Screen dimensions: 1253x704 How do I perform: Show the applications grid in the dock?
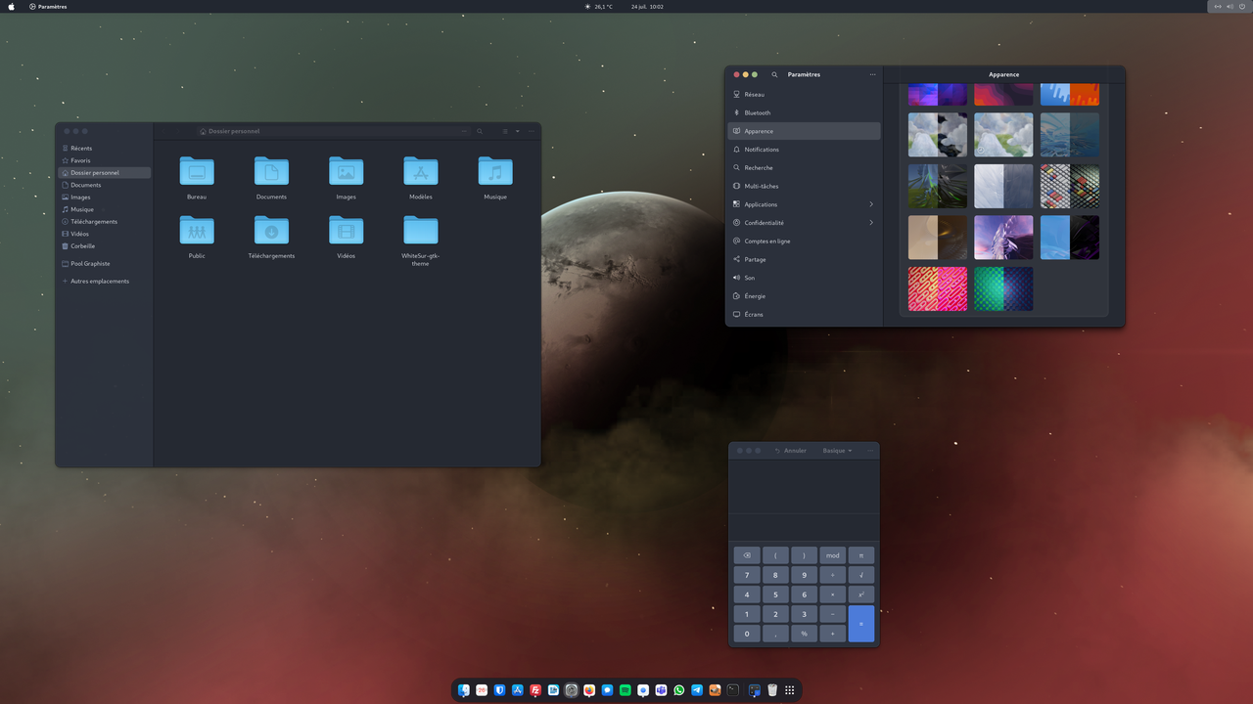click(x=790, y=690)
